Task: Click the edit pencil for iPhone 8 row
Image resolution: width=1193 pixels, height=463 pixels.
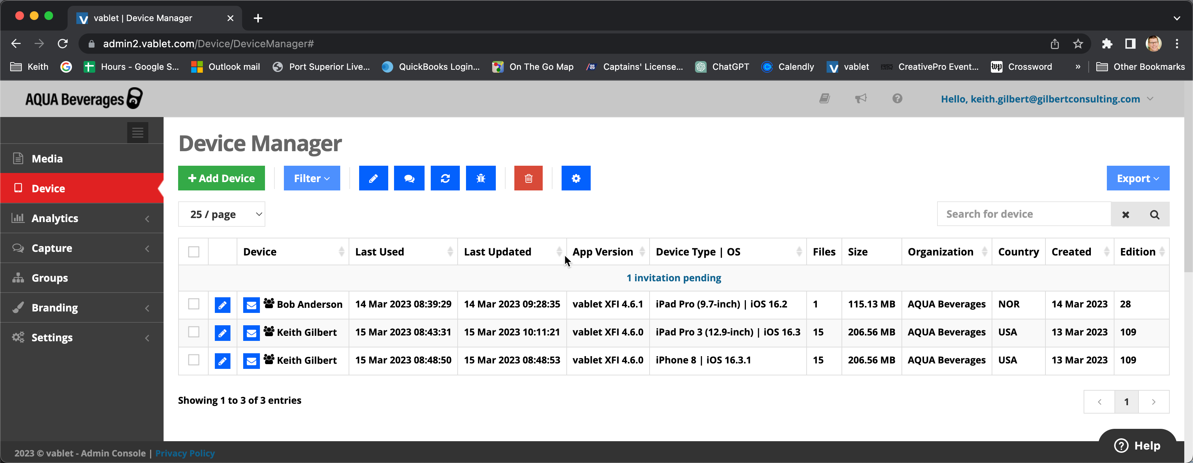Action: pyautogui.click(x=222, y=361)
